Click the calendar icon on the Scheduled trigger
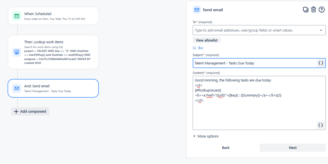 point(17,16)
